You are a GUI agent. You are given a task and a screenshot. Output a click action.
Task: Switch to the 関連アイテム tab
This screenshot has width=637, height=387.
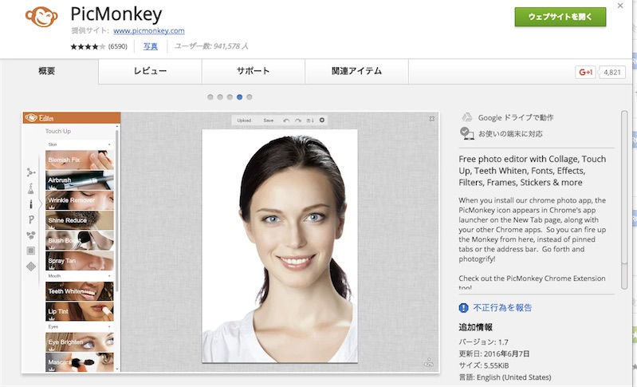(x=356, y=71)
